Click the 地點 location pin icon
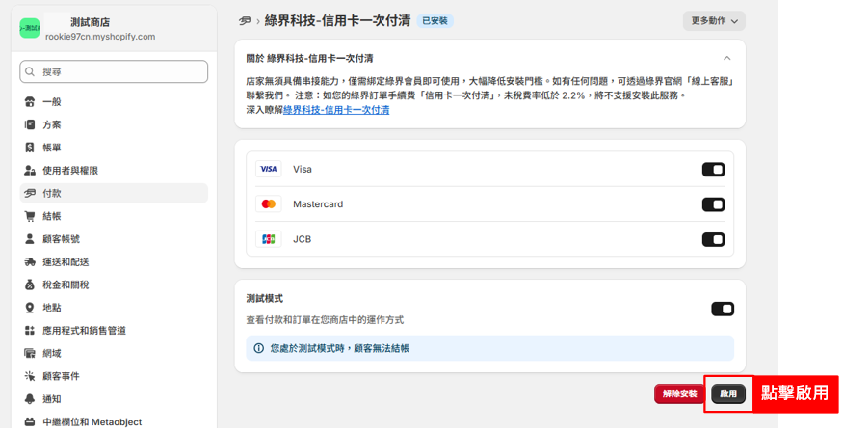 pyautogui.click(x=30, y=308)
